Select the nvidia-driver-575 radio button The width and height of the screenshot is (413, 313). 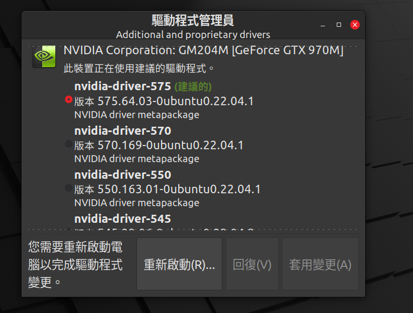[x=69, y=99]
